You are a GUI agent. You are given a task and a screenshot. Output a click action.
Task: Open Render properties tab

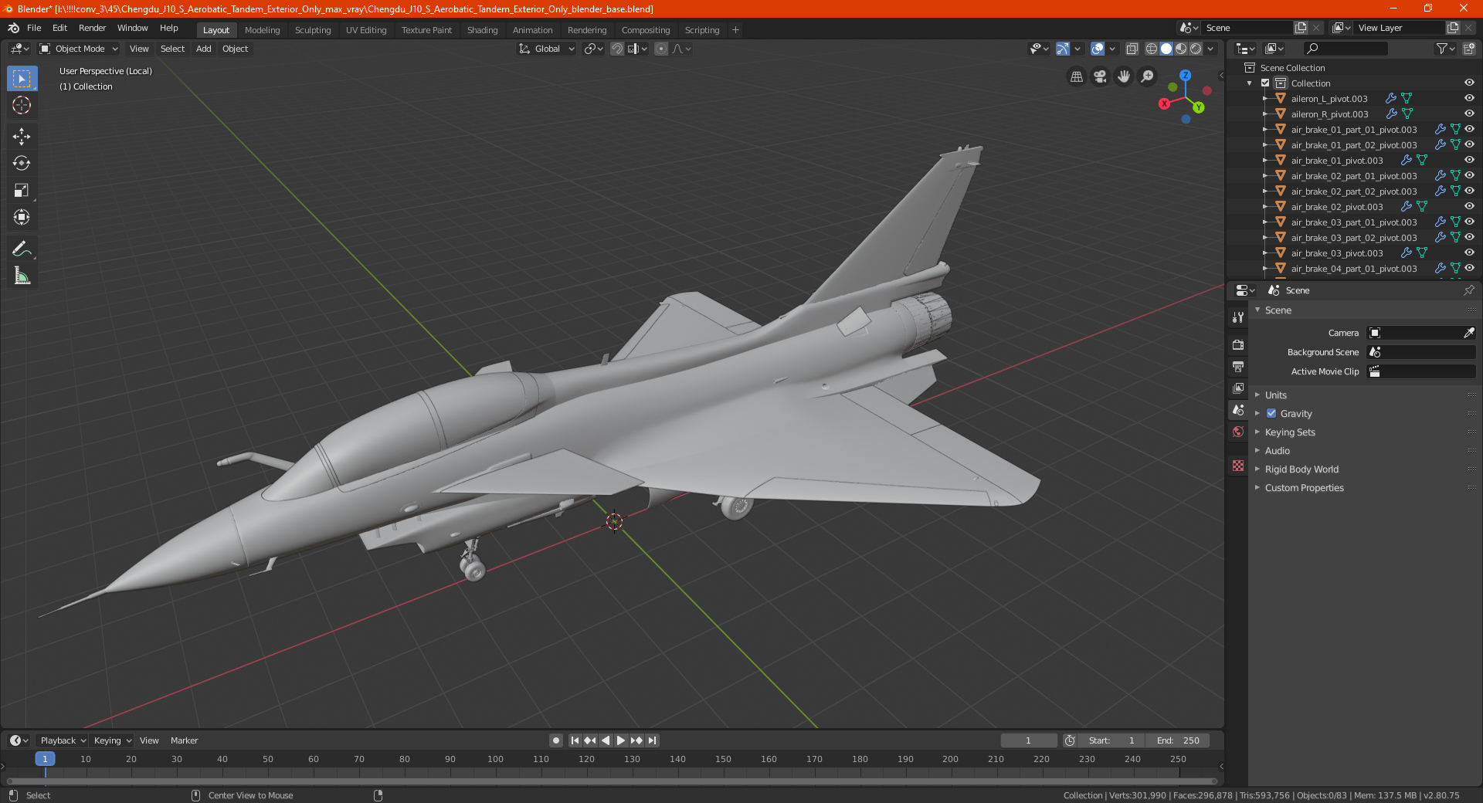click(1238, 345)
